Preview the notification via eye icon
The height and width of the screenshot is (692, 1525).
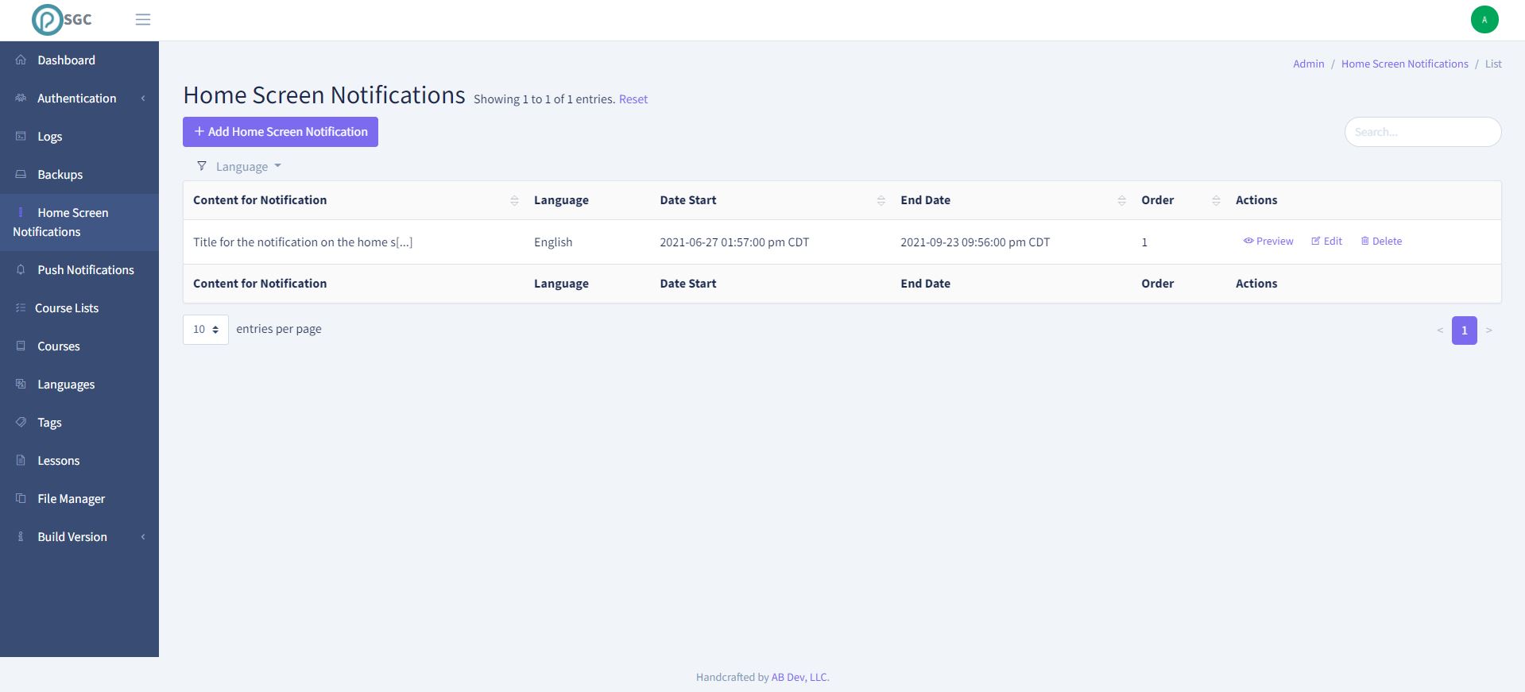click(x=1248, y=242)
